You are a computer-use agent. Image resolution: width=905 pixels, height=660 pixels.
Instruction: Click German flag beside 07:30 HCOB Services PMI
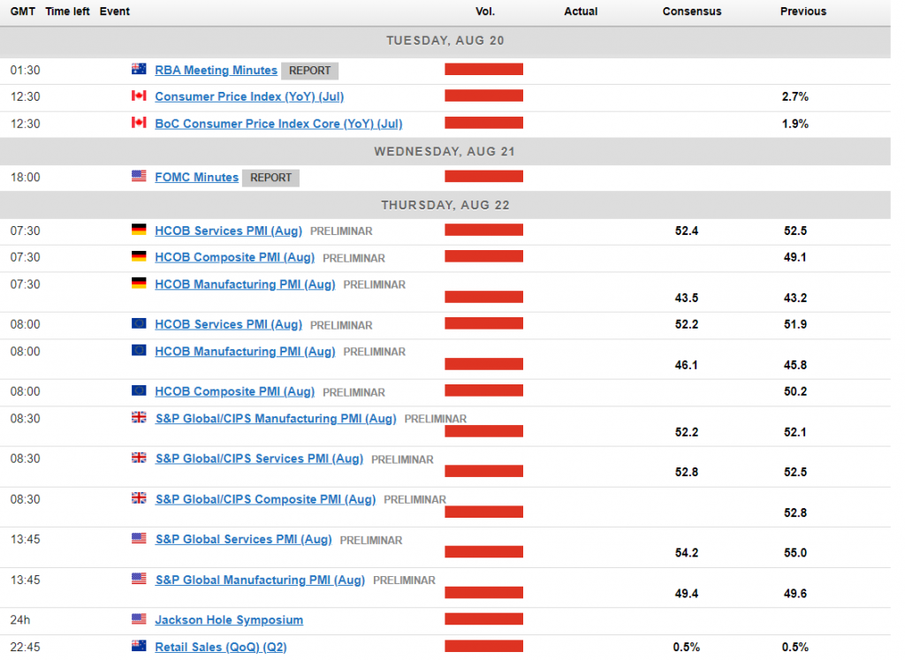pos(139,230)
